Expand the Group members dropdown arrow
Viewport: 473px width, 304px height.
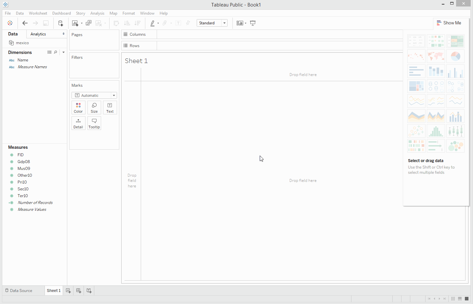point(171,23)
